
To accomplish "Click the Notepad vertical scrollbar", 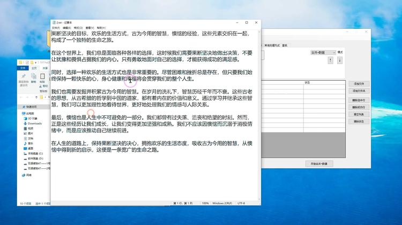I will (x=259, y=115).
